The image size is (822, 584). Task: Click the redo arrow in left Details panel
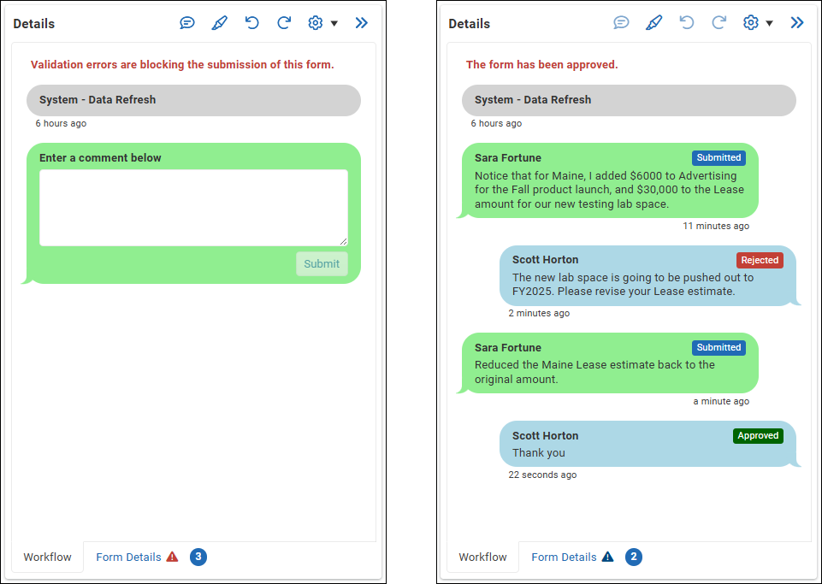284,23
